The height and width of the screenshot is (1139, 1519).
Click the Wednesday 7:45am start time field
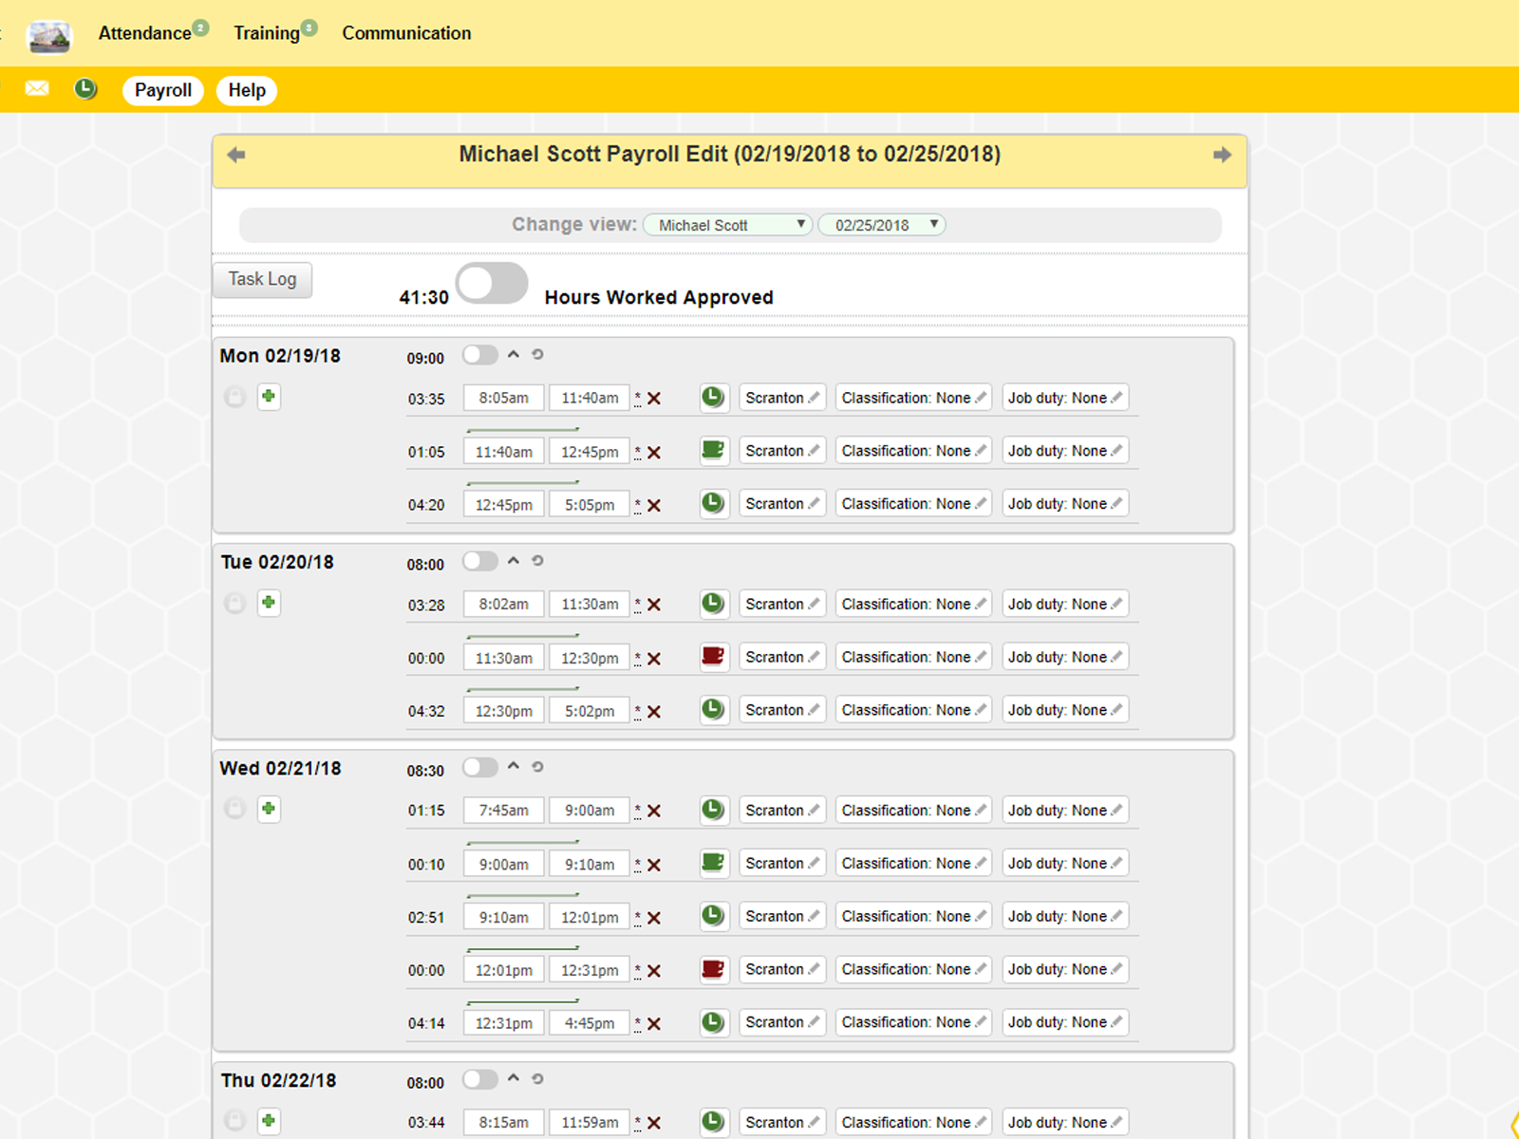(x=503, y=811)
